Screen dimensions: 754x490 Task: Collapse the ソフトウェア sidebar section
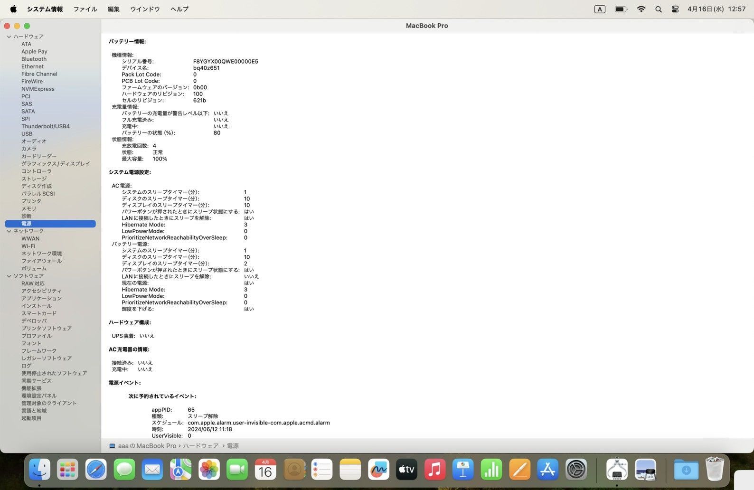pos(9,276)
